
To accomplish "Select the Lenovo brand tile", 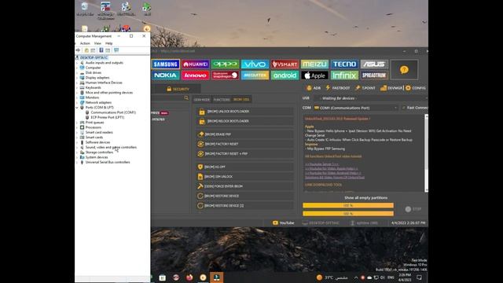I will pos(196,75).
